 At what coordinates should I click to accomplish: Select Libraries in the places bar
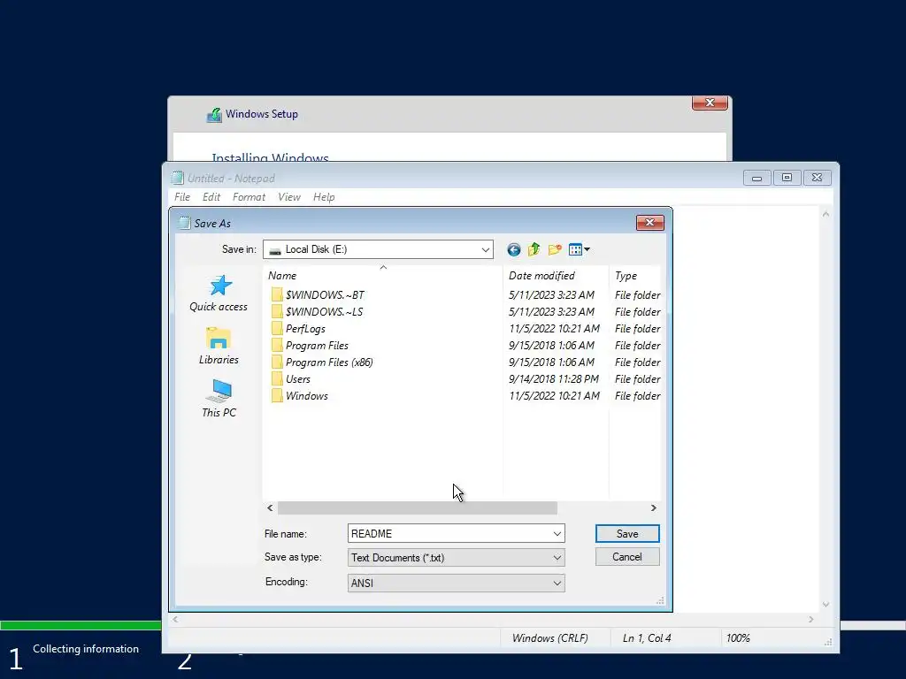[219, 347]
